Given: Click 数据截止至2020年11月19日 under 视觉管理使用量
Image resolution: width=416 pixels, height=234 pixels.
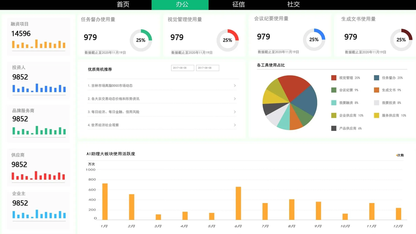Looking at the screenshot, I should (x=192, y=52).
